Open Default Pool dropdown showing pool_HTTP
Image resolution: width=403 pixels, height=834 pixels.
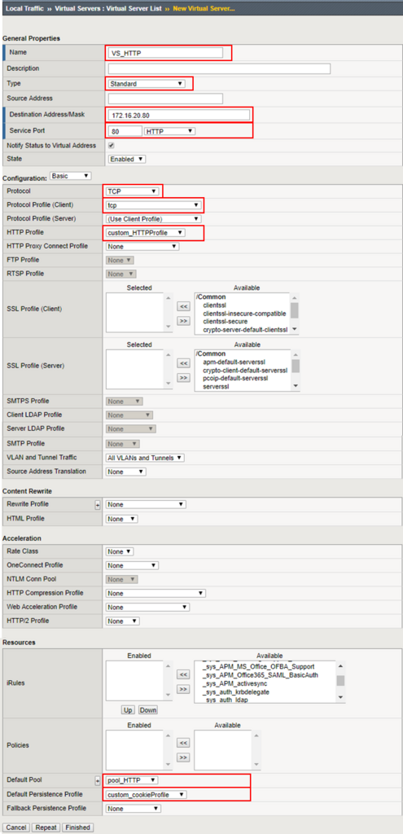[x=132, y=780]
